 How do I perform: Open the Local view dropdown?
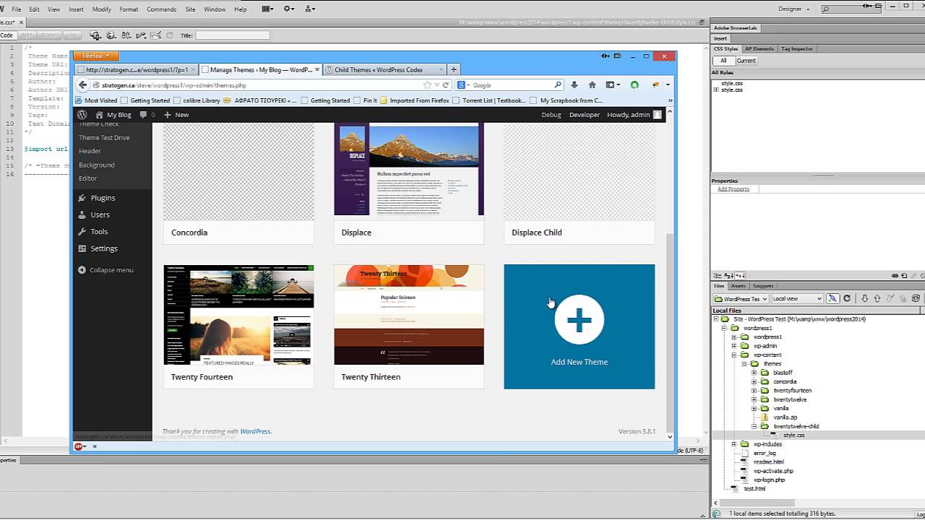click(x=797, y=298)
